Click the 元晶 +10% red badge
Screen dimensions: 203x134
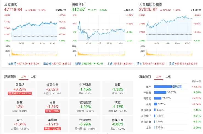[52, 111]
